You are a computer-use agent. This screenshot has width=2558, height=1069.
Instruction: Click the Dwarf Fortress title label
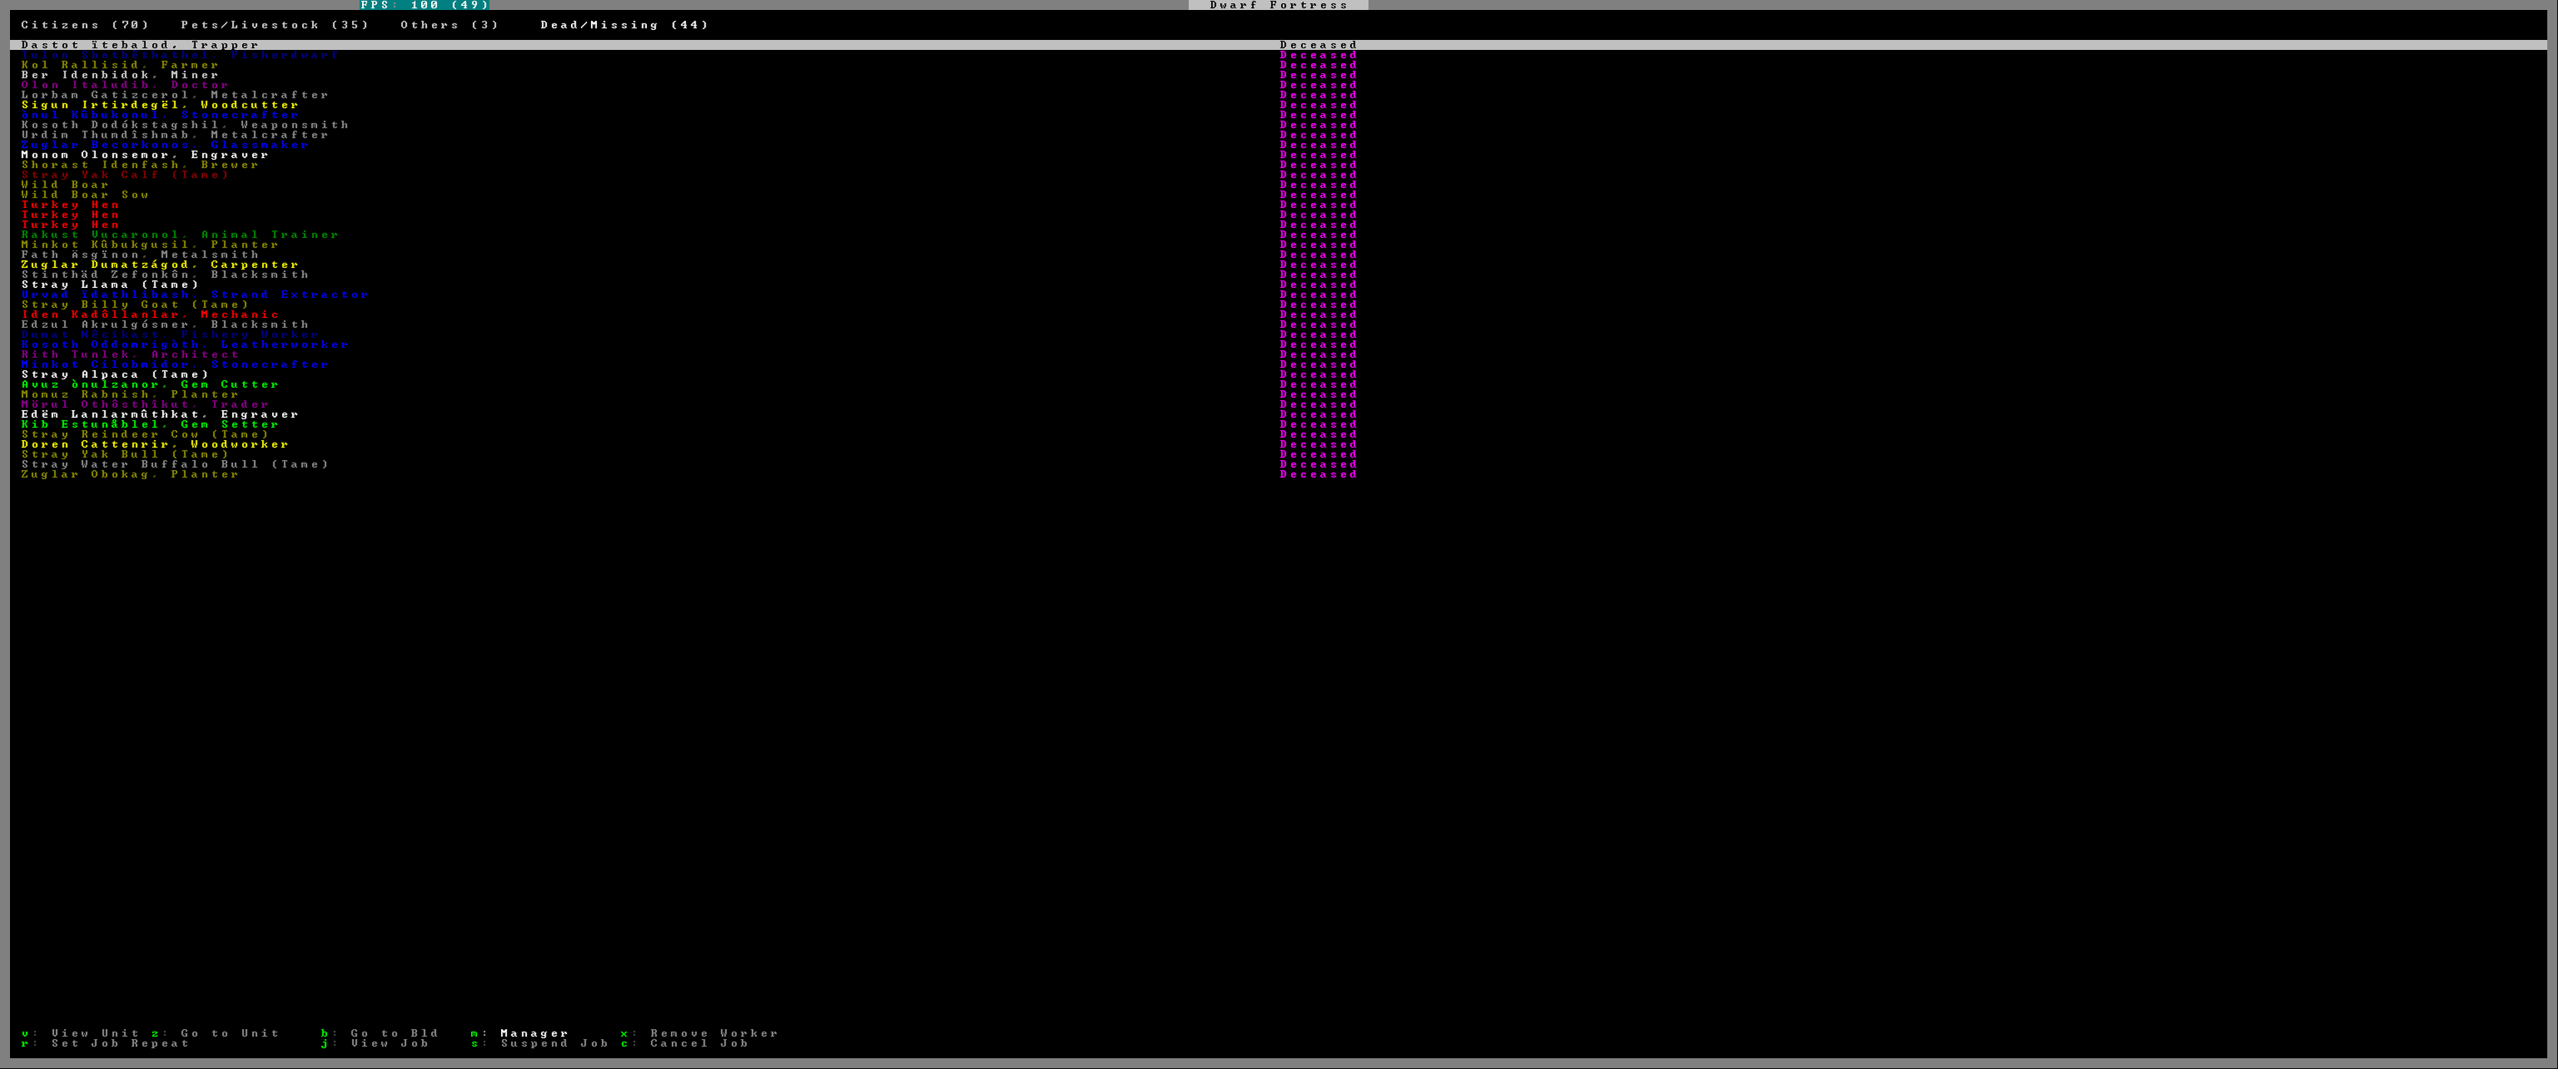coord(1278,5)
